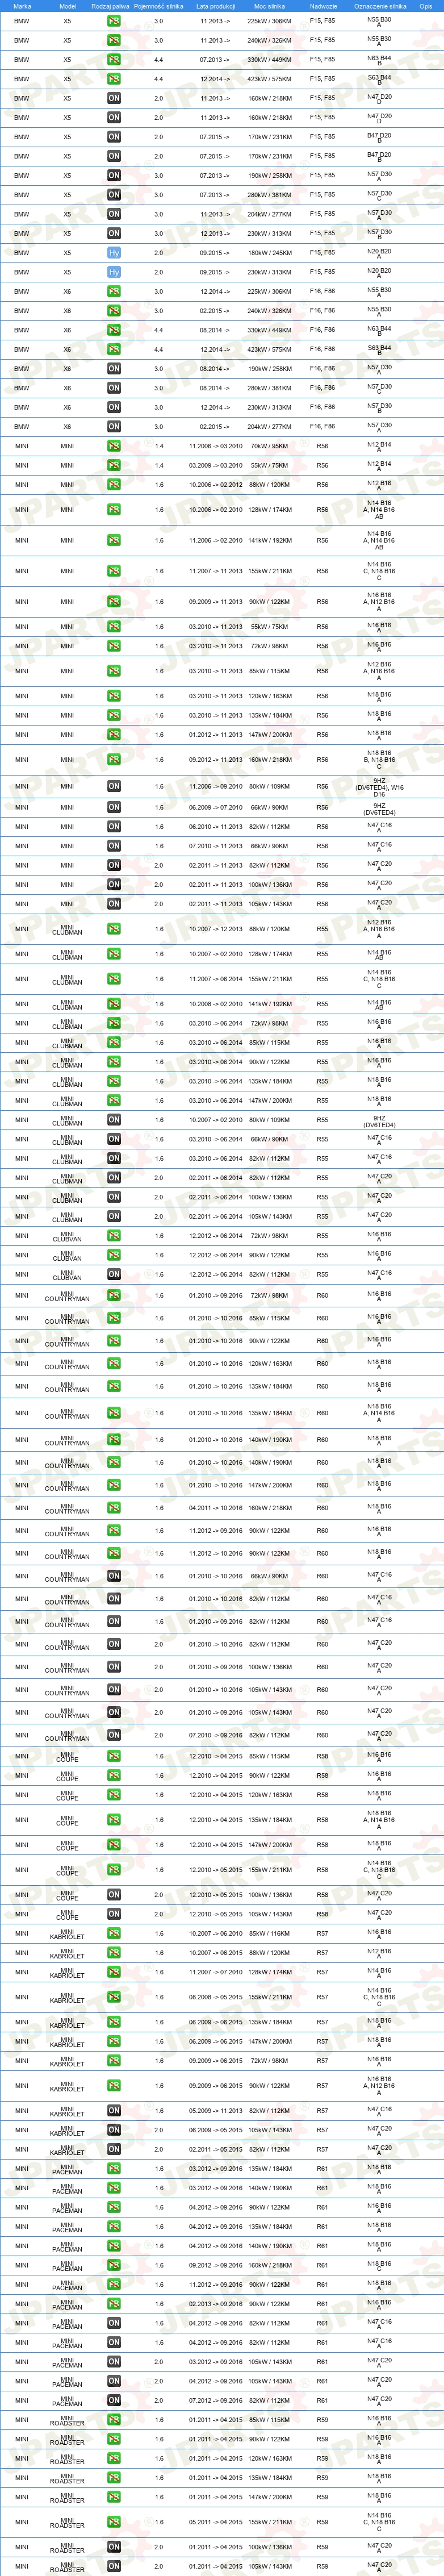The height and width of the screenshot is (2576, 444).
Task: Click hybrid Hy icon in BMW X5 180kW/245KM row
Action: [114, 253]
